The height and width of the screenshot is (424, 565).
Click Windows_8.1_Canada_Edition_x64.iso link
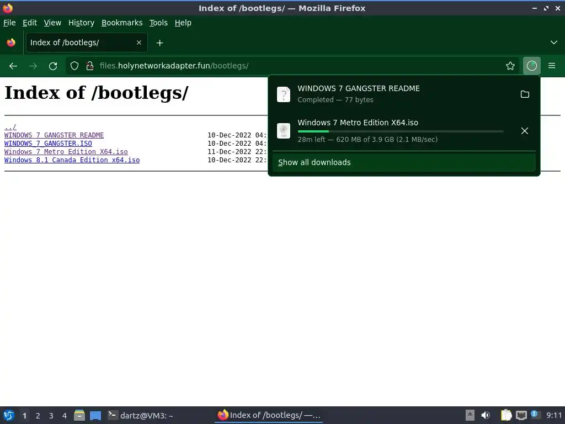point(72,160)
